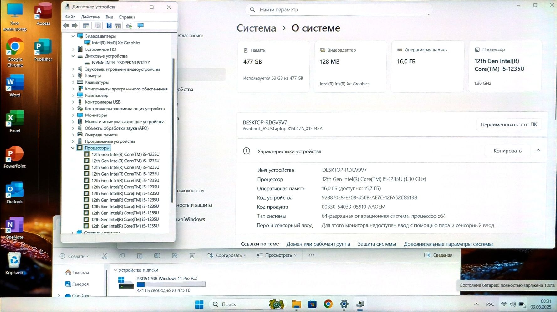557x312 pixels.
Task: Select the Word desktop shortcut
Action: tap(15, 86)
